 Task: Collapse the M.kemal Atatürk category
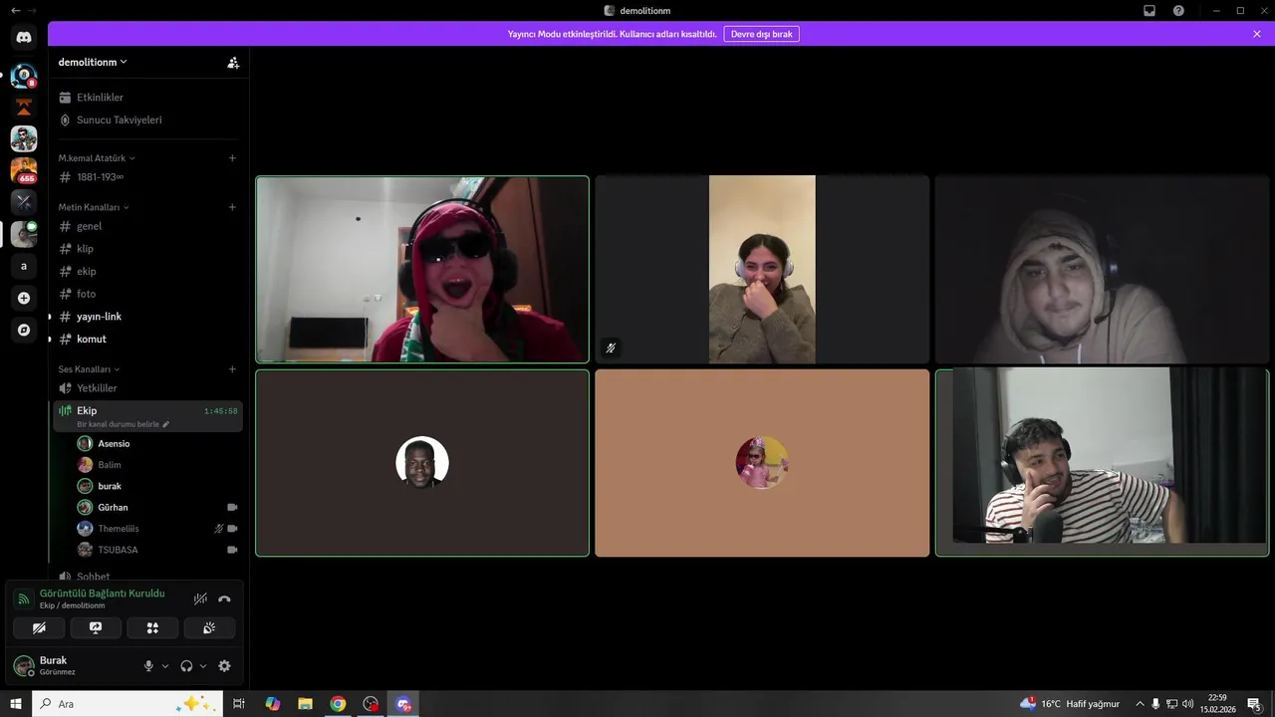pos(97,157)
